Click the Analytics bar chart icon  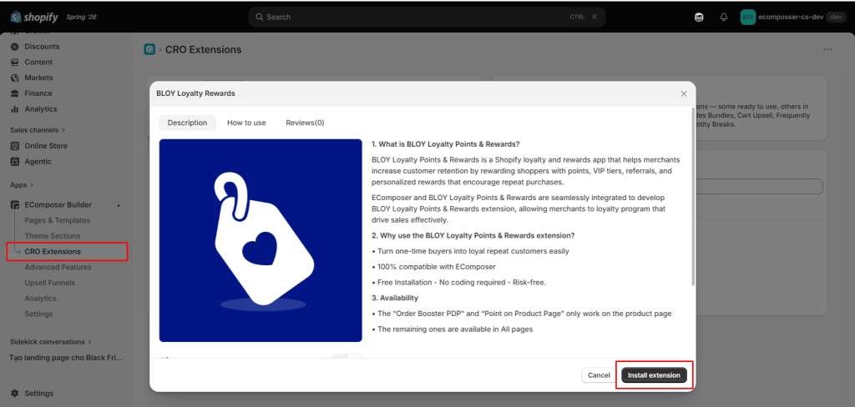15,109
